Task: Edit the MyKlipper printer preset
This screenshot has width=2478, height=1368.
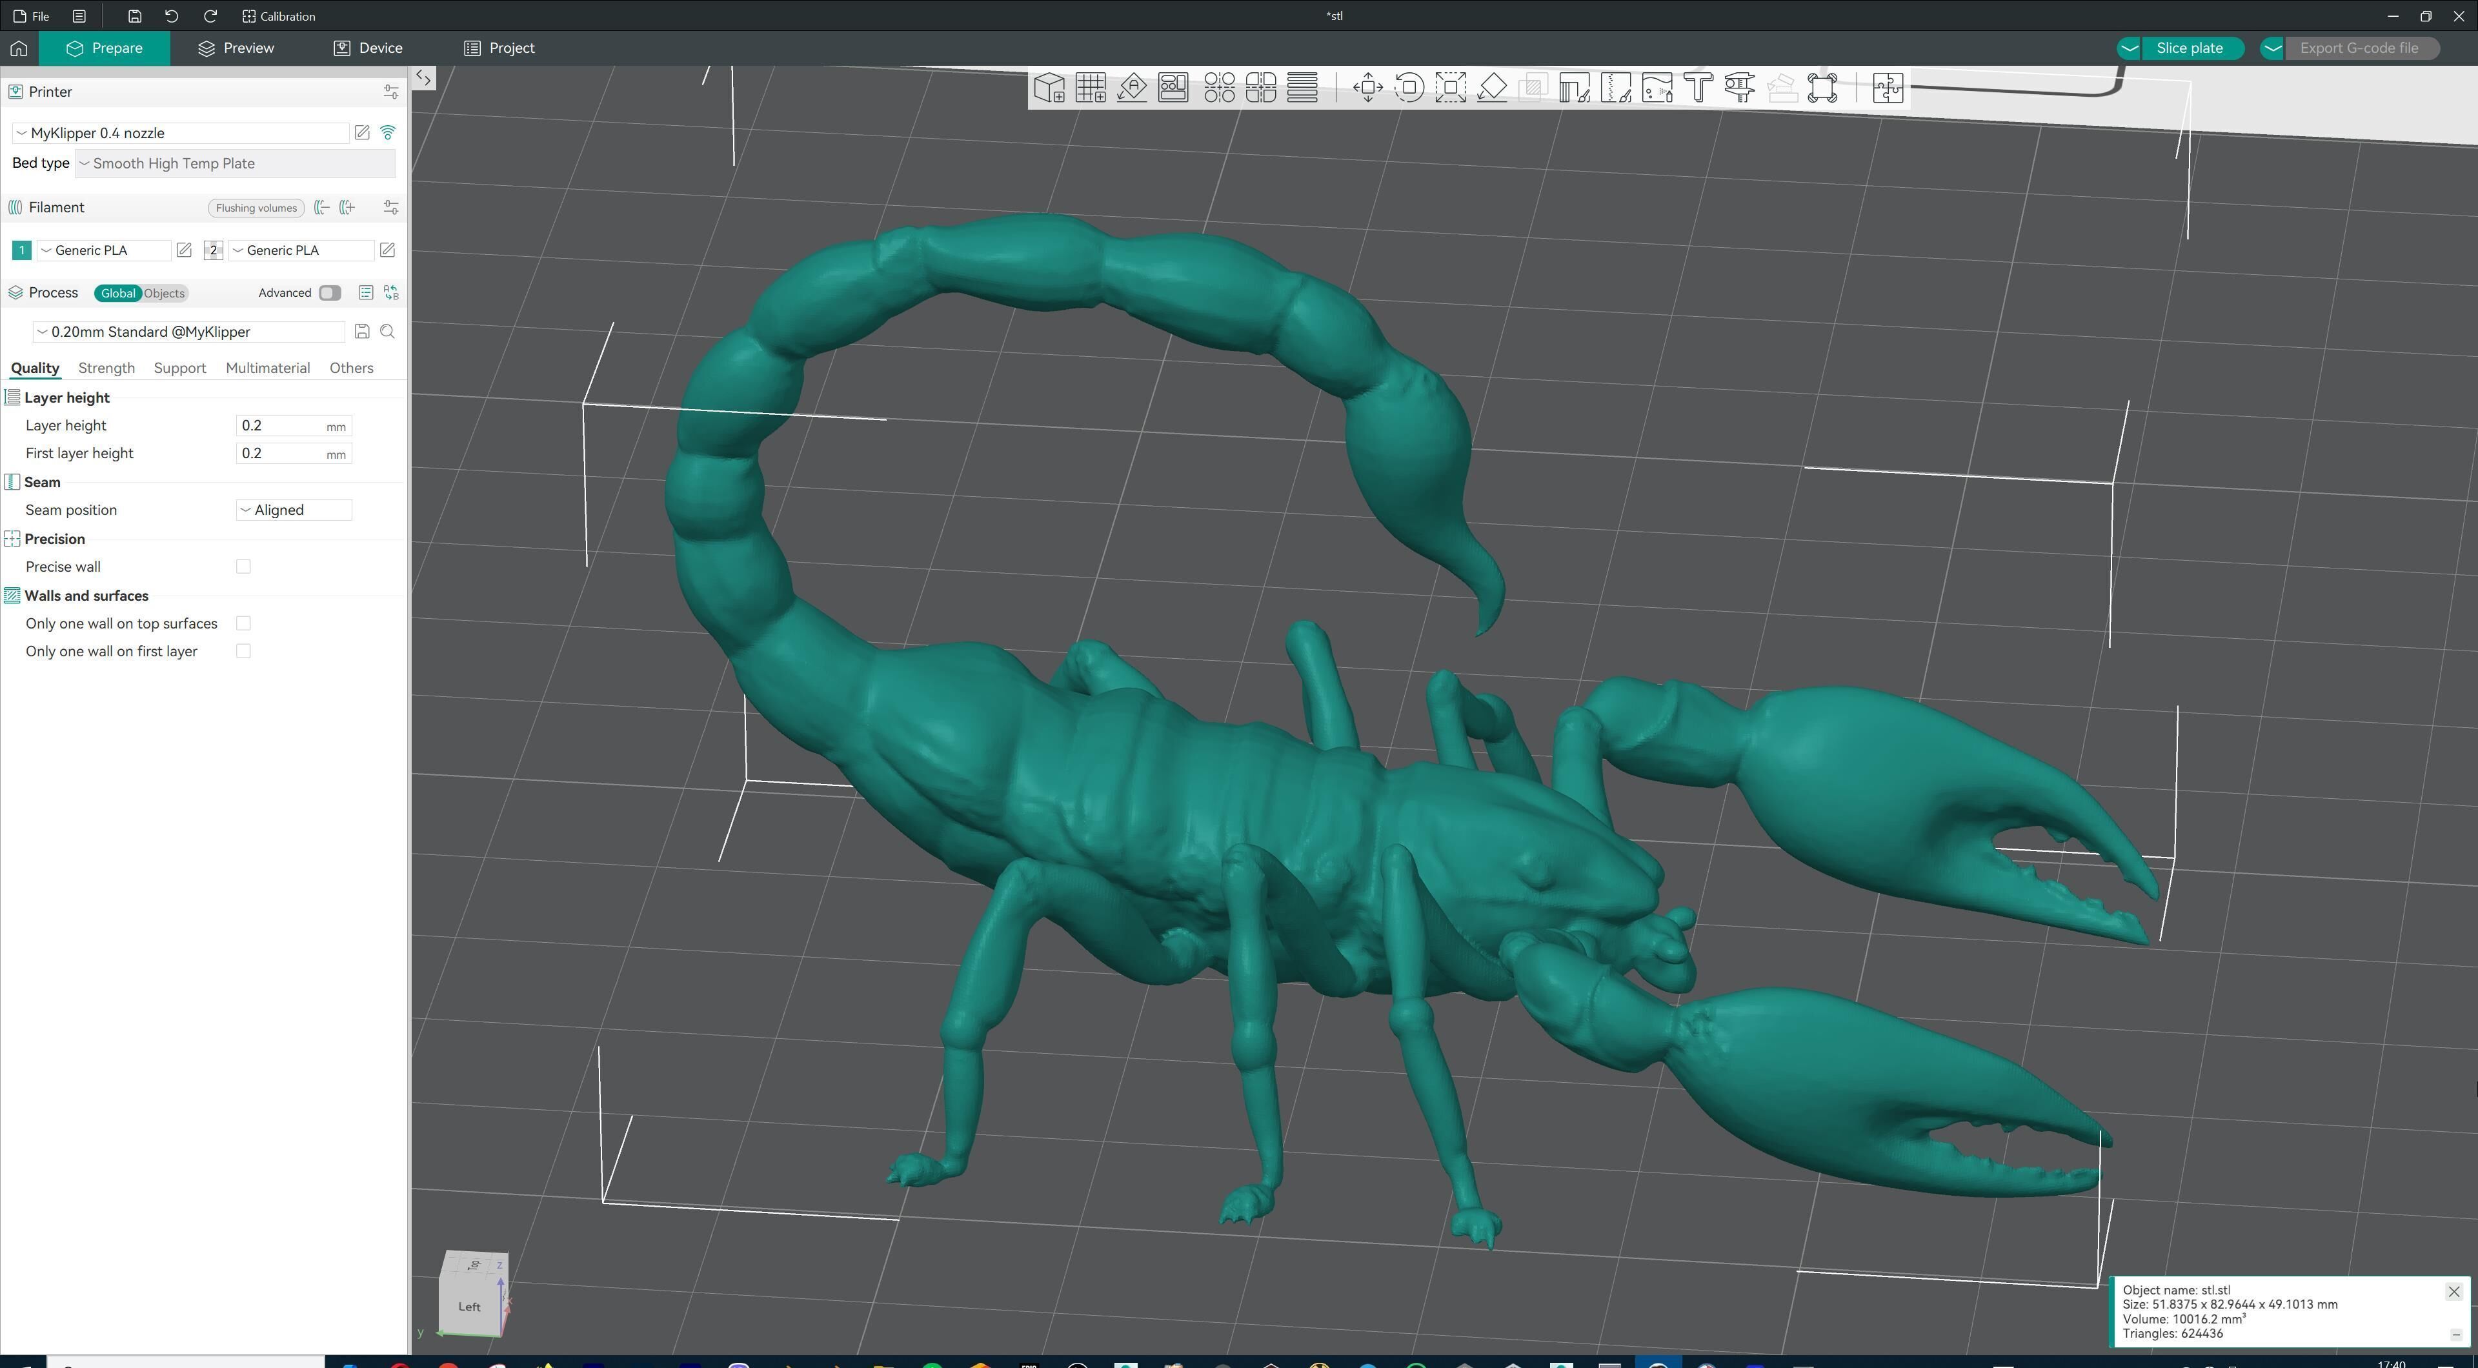Action: click(361, 133)
